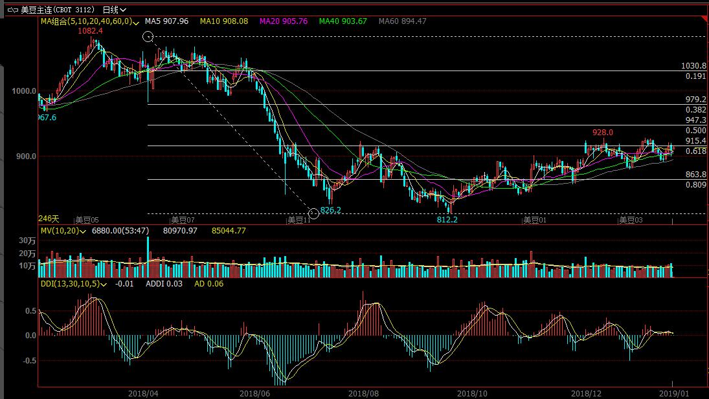Click the red triangle marker at chart corner
Image resolution: width=709 pixels, height=399 pixels.
coord(704,20)
